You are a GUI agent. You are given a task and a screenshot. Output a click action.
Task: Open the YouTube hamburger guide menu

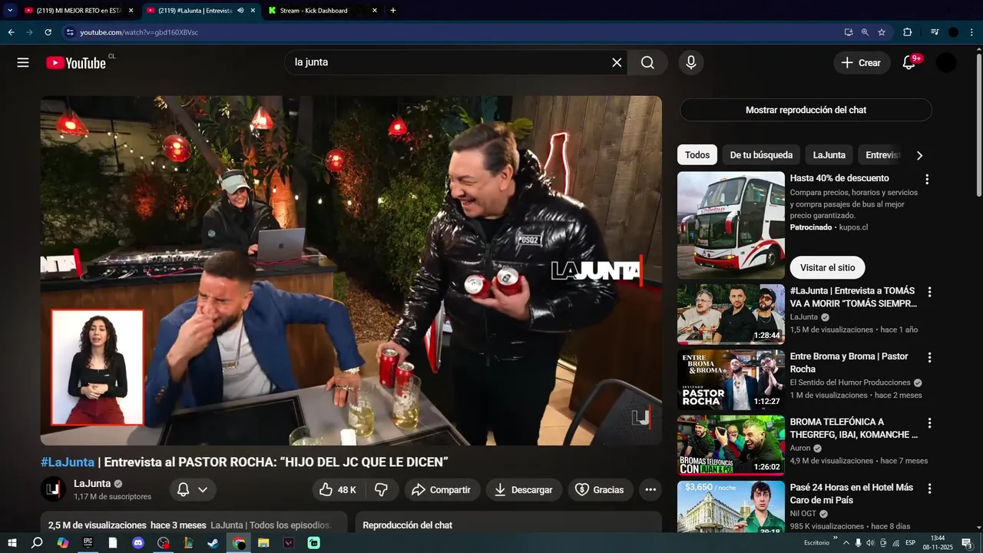coord(23,63)
